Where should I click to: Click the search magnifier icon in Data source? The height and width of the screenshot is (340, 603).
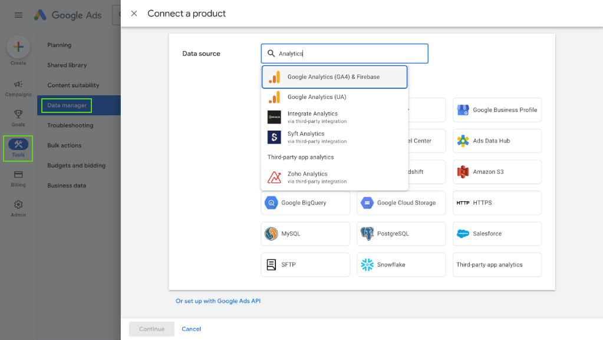pos(271,54)
